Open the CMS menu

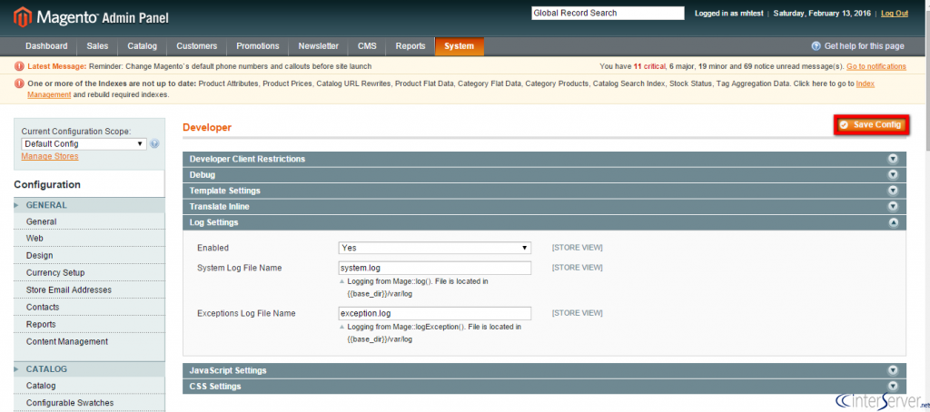[x=367, y=45]
